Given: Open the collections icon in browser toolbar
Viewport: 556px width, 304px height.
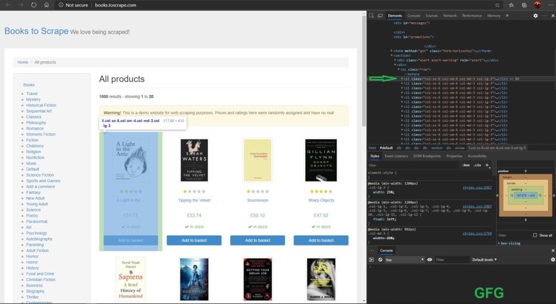Looking at the screenshot, I should [x=524, y=5].
